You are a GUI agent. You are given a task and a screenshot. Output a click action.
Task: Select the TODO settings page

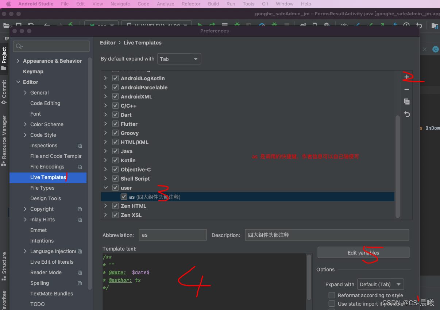[38, 304]
